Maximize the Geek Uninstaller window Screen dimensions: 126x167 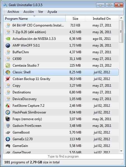(110, 5)
